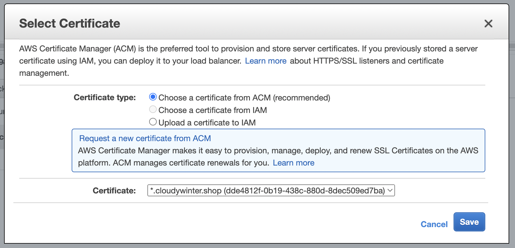Click the 'Certificate:' field label

114,191
